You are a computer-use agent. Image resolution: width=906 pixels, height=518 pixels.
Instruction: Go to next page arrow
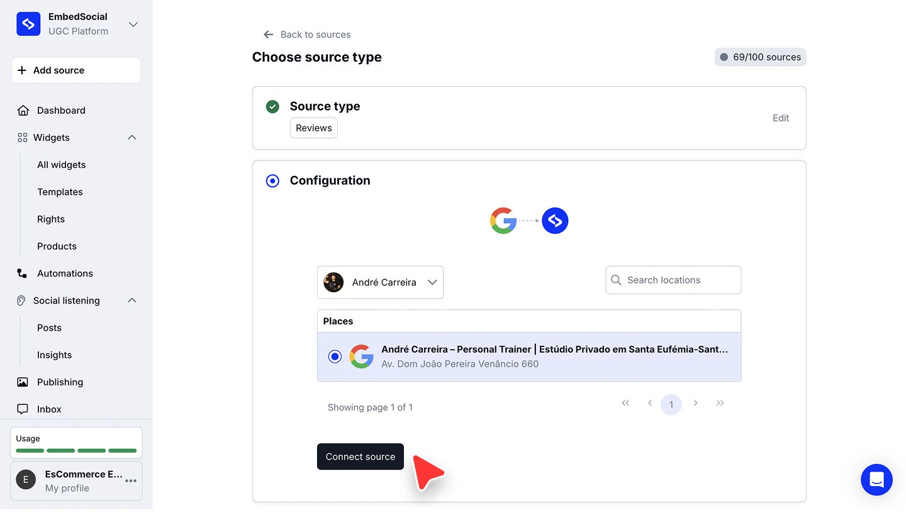(x=695, y=403)
